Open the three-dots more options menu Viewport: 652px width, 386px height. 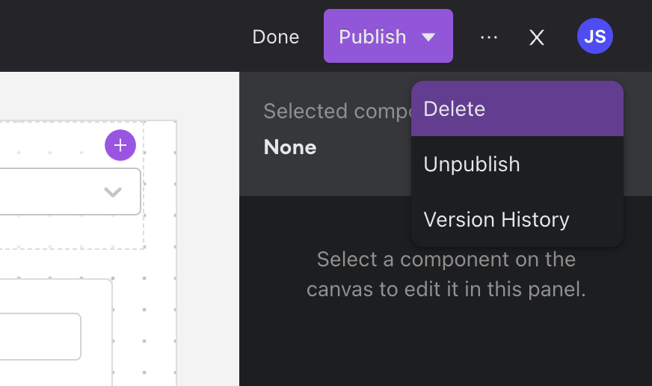pyautogui.click(x=489, y=37)
